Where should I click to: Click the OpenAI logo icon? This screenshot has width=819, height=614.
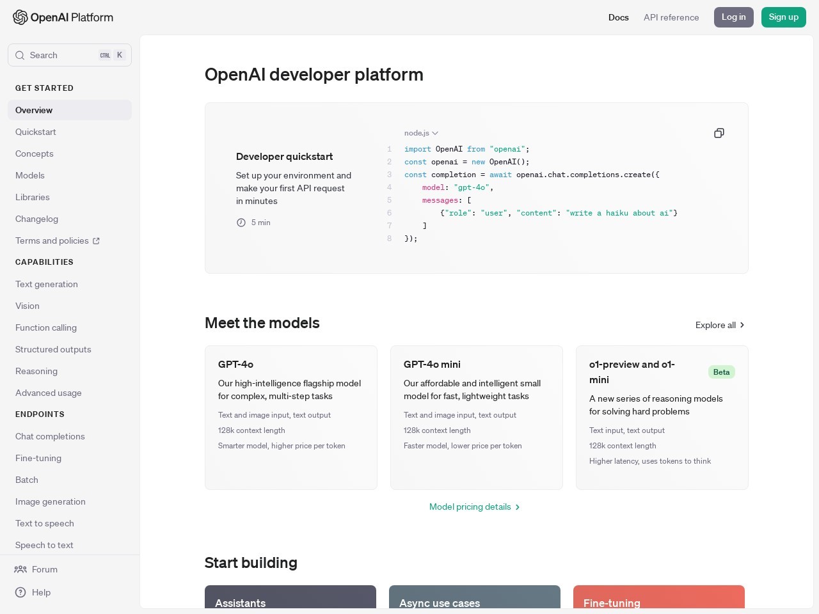click(20, 17)
